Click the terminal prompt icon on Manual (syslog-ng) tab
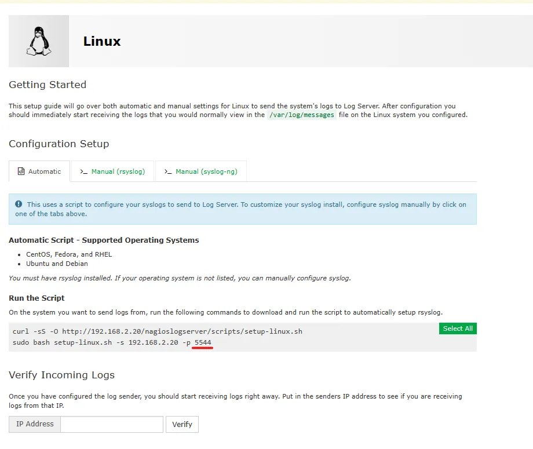 click(168, 171)
